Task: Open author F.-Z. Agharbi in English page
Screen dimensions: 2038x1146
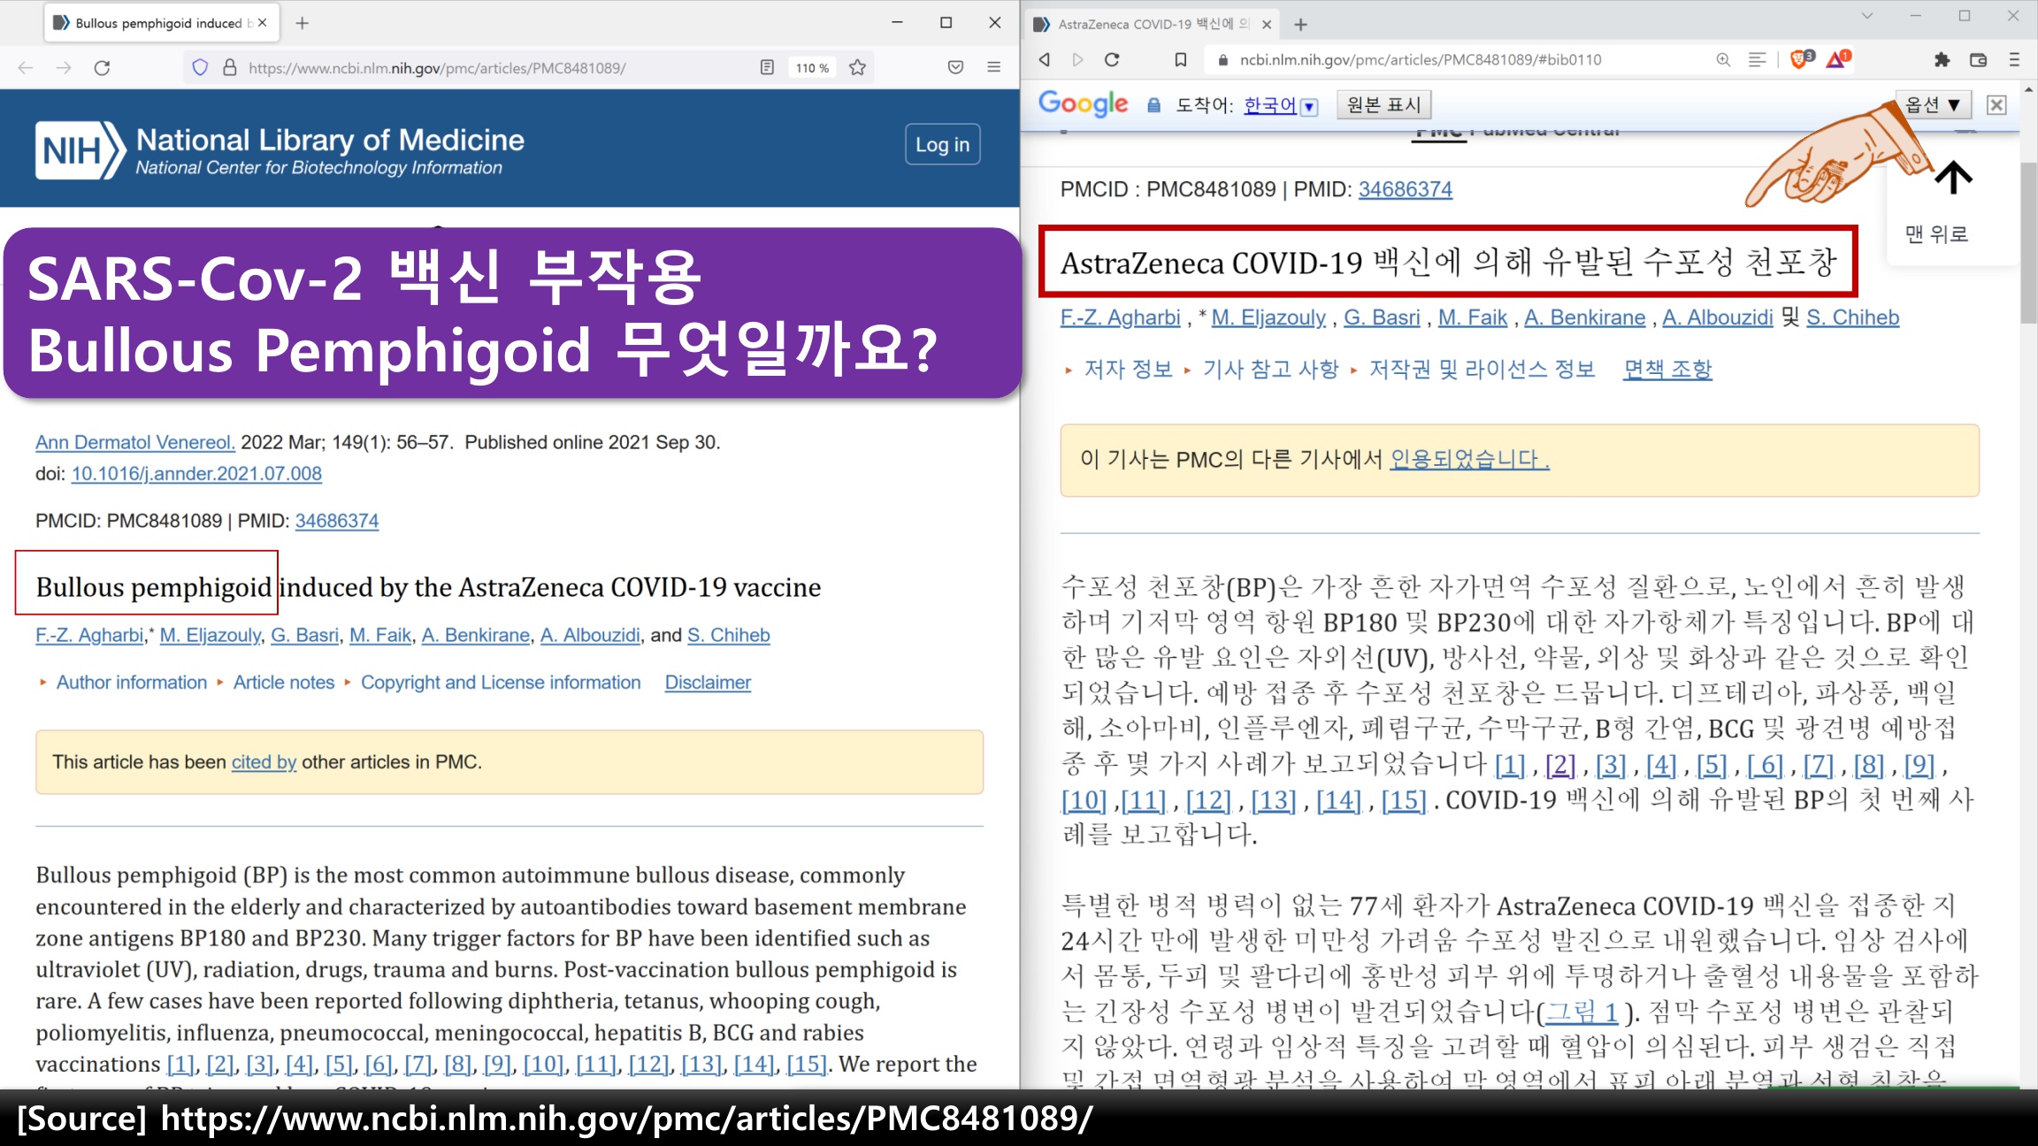Action: pyautogui.click(x=89, y=635)
